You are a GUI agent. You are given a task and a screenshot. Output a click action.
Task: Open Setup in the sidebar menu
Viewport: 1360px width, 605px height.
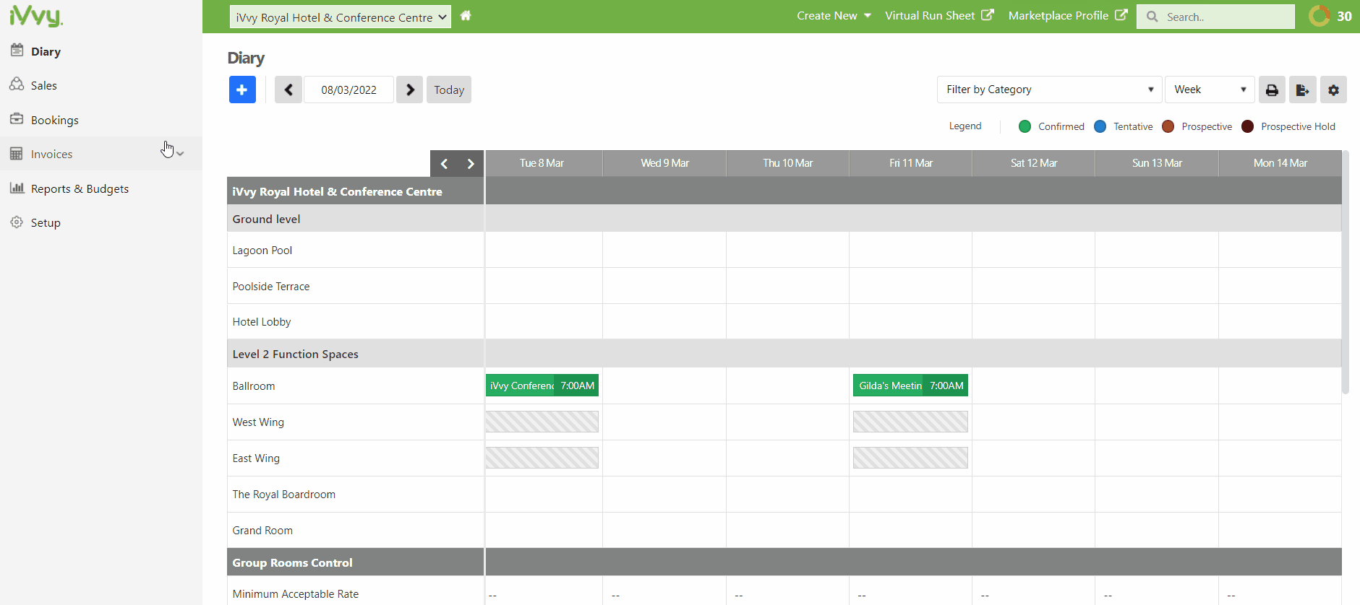click(x=46, y=223)
